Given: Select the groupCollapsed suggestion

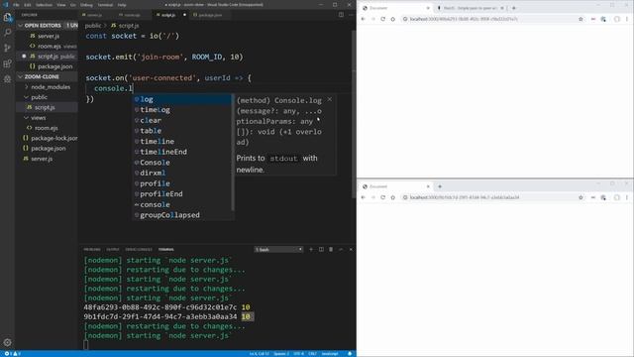Looking at the screenshot, I should pos(182,215).
